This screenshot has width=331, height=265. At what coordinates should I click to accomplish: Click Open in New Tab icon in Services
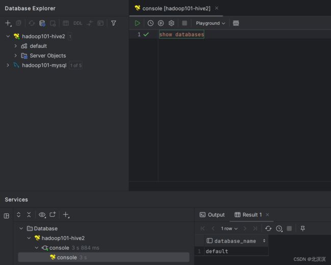pyautogui.click(x=52, y=215)
